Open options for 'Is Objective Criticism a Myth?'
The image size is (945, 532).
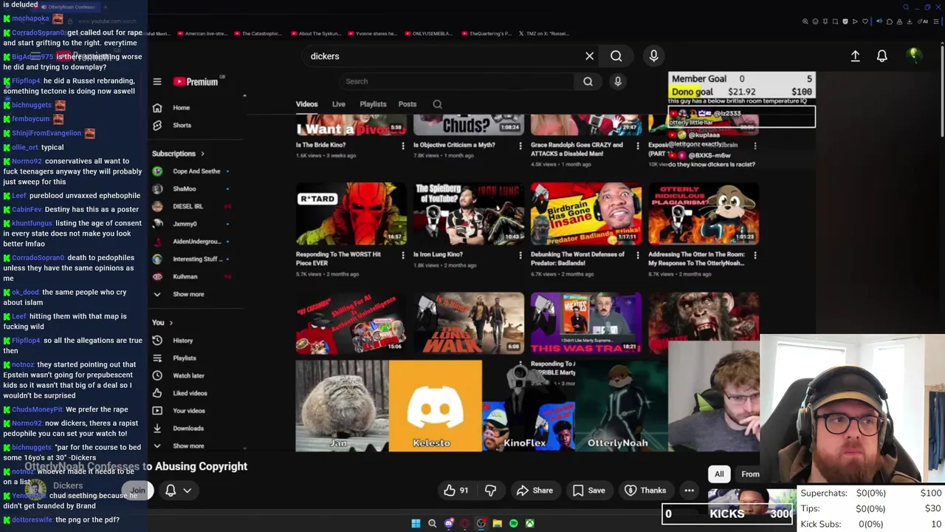pyautogui.click(x=520, y=146)
